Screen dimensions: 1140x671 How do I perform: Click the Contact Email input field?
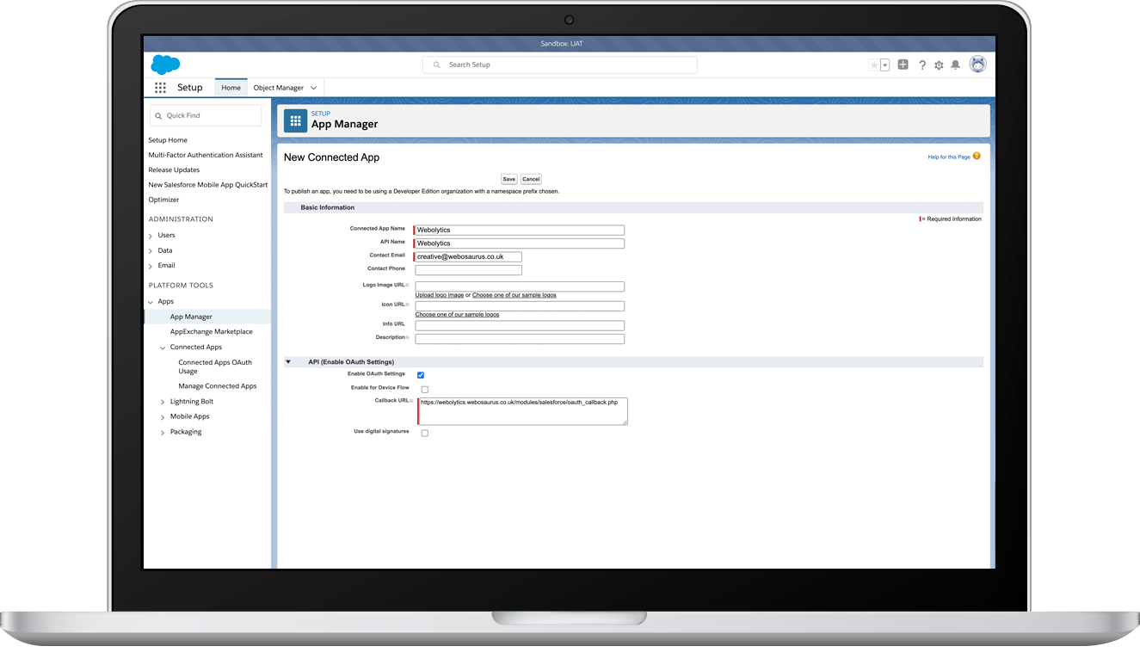coord(468,256)
